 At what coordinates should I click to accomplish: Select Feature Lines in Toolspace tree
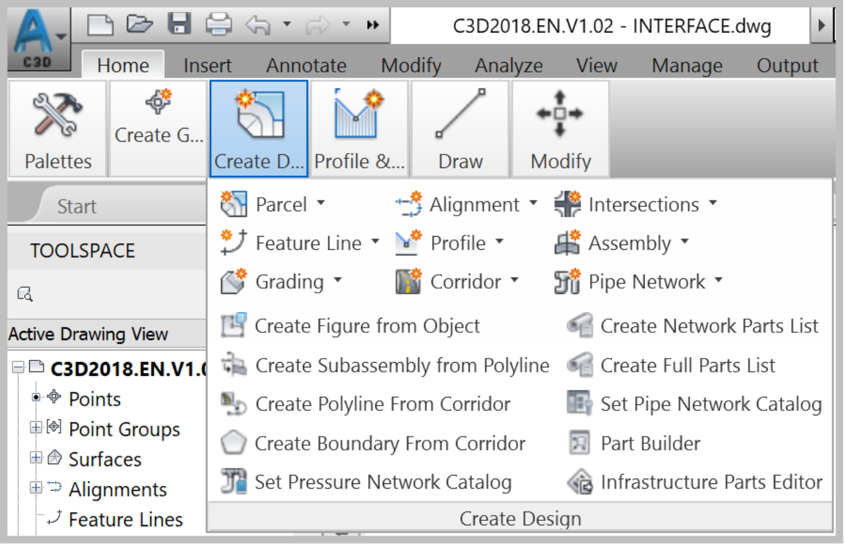(125, 520)
